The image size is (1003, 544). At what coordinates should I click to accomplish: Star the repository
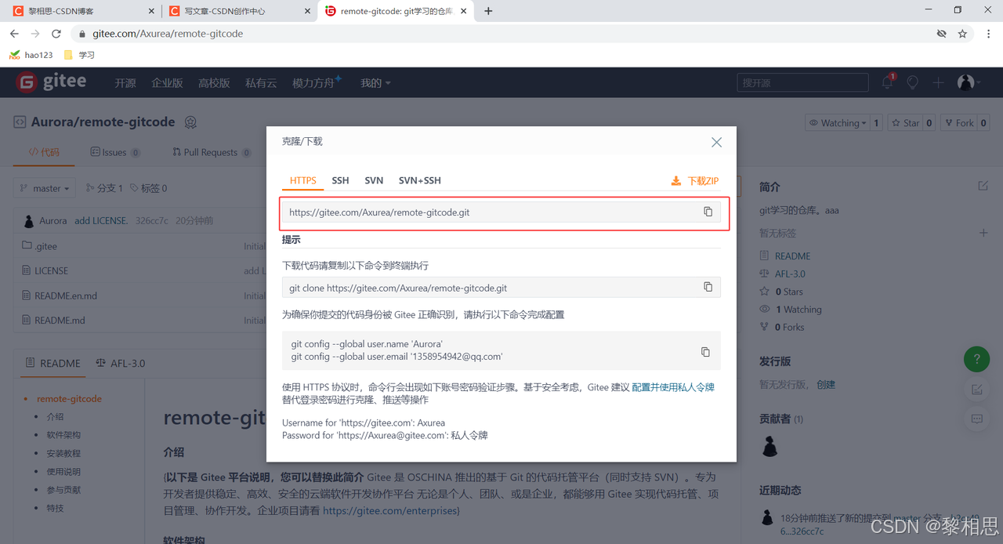click(x=905, y=123)
